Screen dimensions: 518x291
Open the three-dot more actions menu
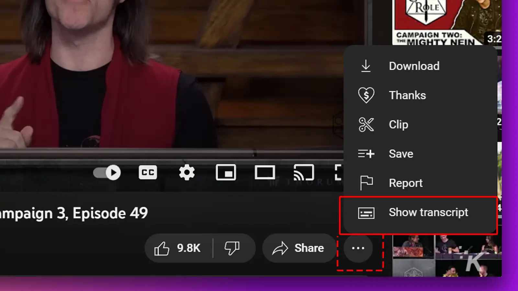pyautogui.click(x=358, y=248)
